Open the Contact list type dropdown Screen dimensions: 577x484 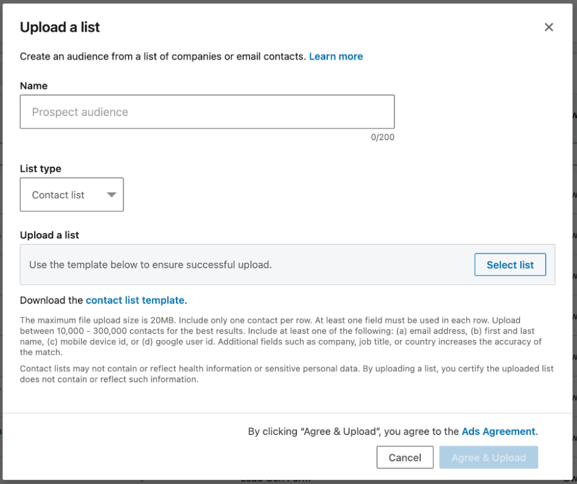point(71,195)
